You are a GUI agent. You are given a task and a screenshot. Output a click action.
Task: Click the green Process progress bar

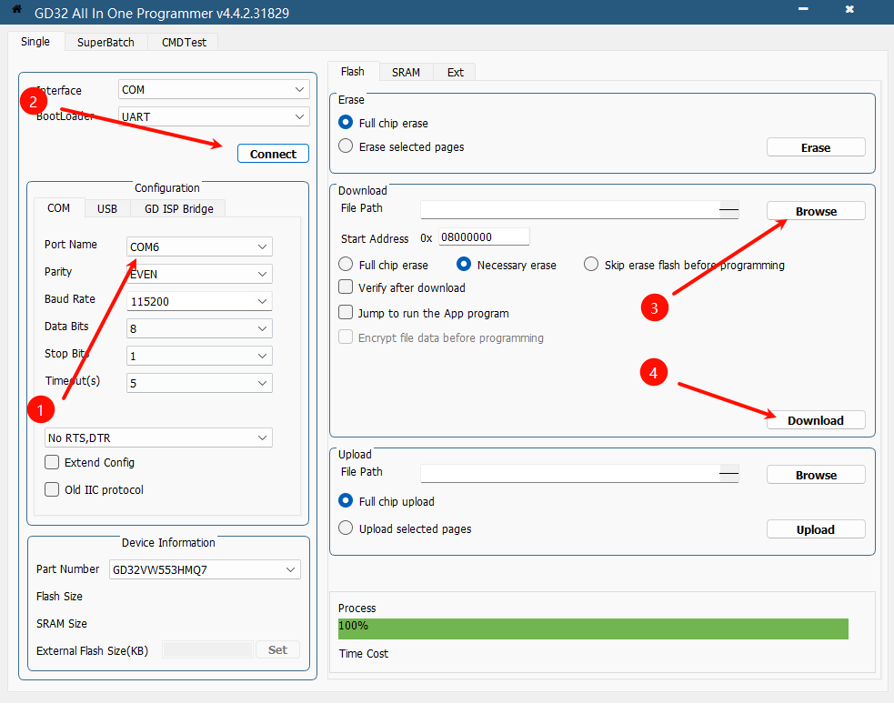point(592,629)
